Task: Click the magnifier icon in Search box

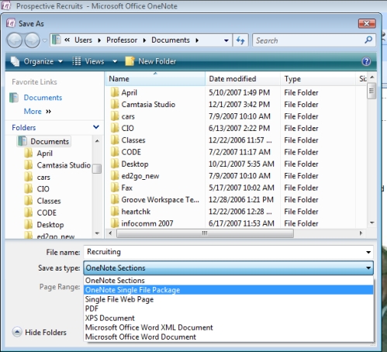Action: pyautogui.click(x=368, y=40)
